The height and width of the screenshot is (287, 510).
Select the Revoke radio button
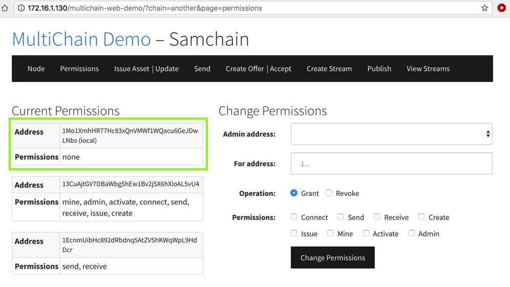(329, 193)
